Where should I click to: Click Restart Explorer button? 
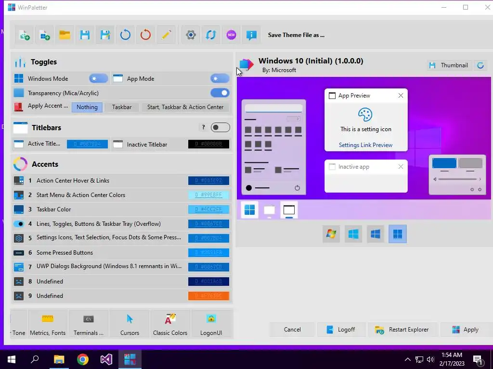[402, 330]
